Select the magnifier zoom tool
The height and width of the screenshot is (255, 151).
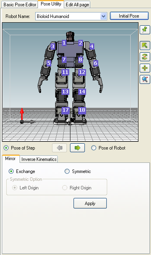tap(145, 80)
